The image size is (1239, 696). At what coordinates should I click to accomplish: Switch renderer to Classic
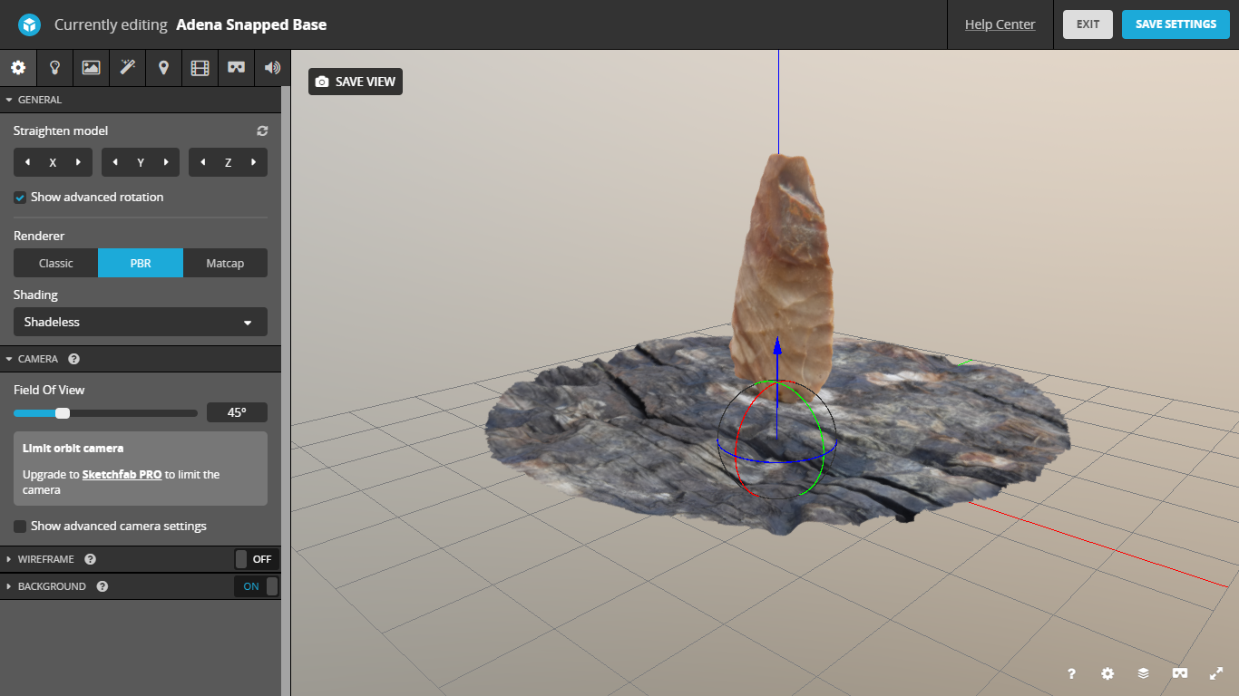point(55,263)
